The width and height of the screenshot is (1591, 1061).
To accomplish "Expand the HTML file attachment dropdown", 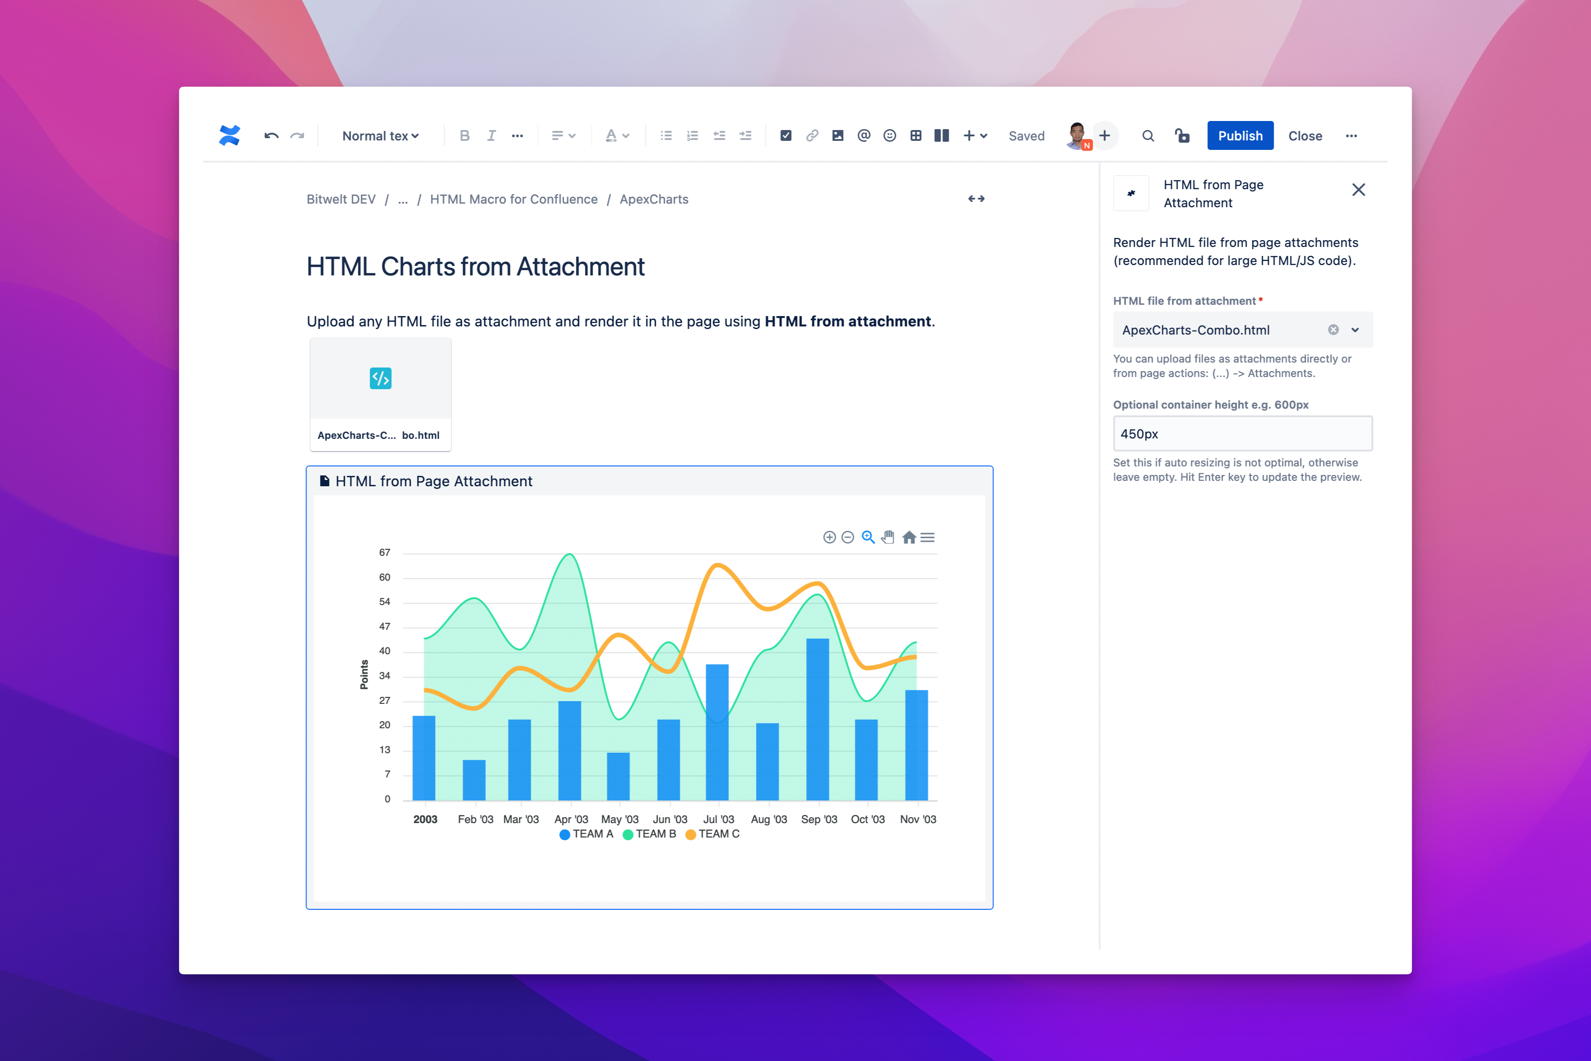I will pos(1355,330).
